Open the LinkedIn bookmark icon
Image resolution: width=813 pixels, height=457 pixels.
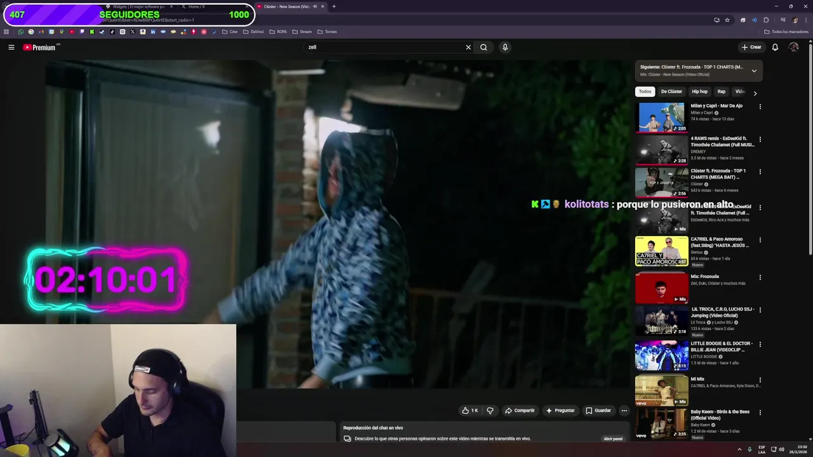tap(153, 32)
